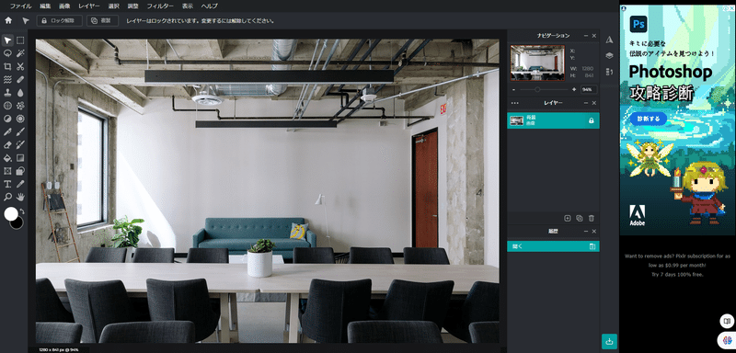Select the square frame tool
736x353 pixels.
click(x=7, y=171)
